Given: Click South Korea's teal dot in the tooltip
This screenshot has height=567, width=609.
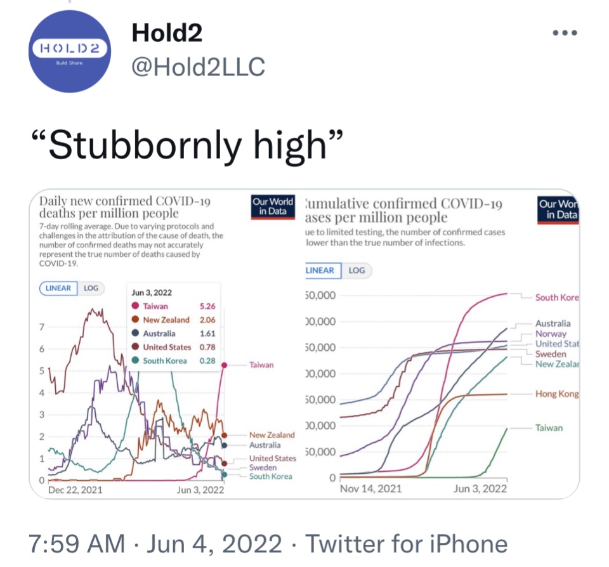Looking at the screenshot, I should 136,361.
